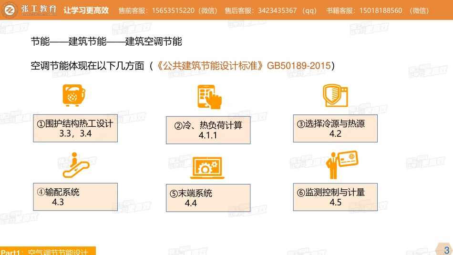Click the escalator icon above 输配系统

click(76, 165)
